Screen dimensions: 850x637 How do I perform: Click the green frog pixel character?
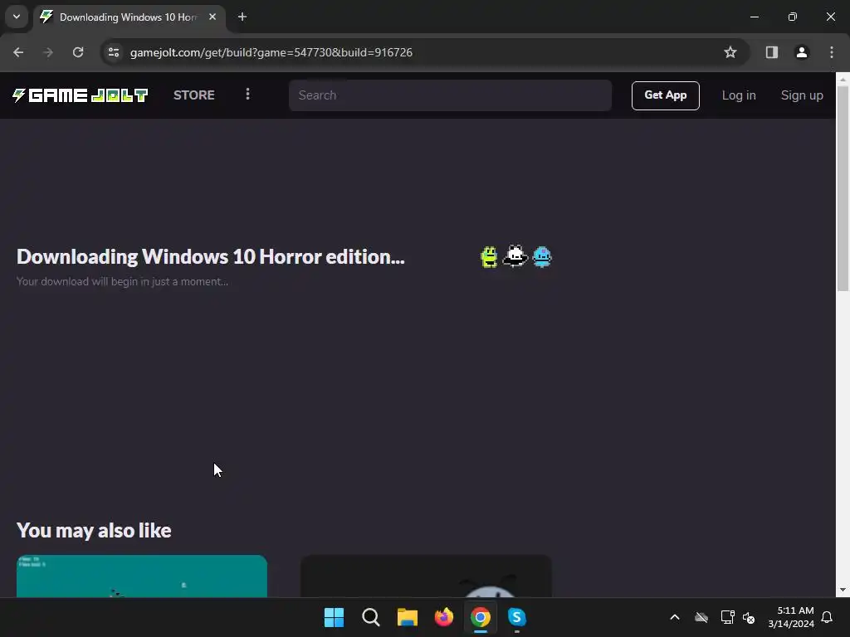pos(489,257)
